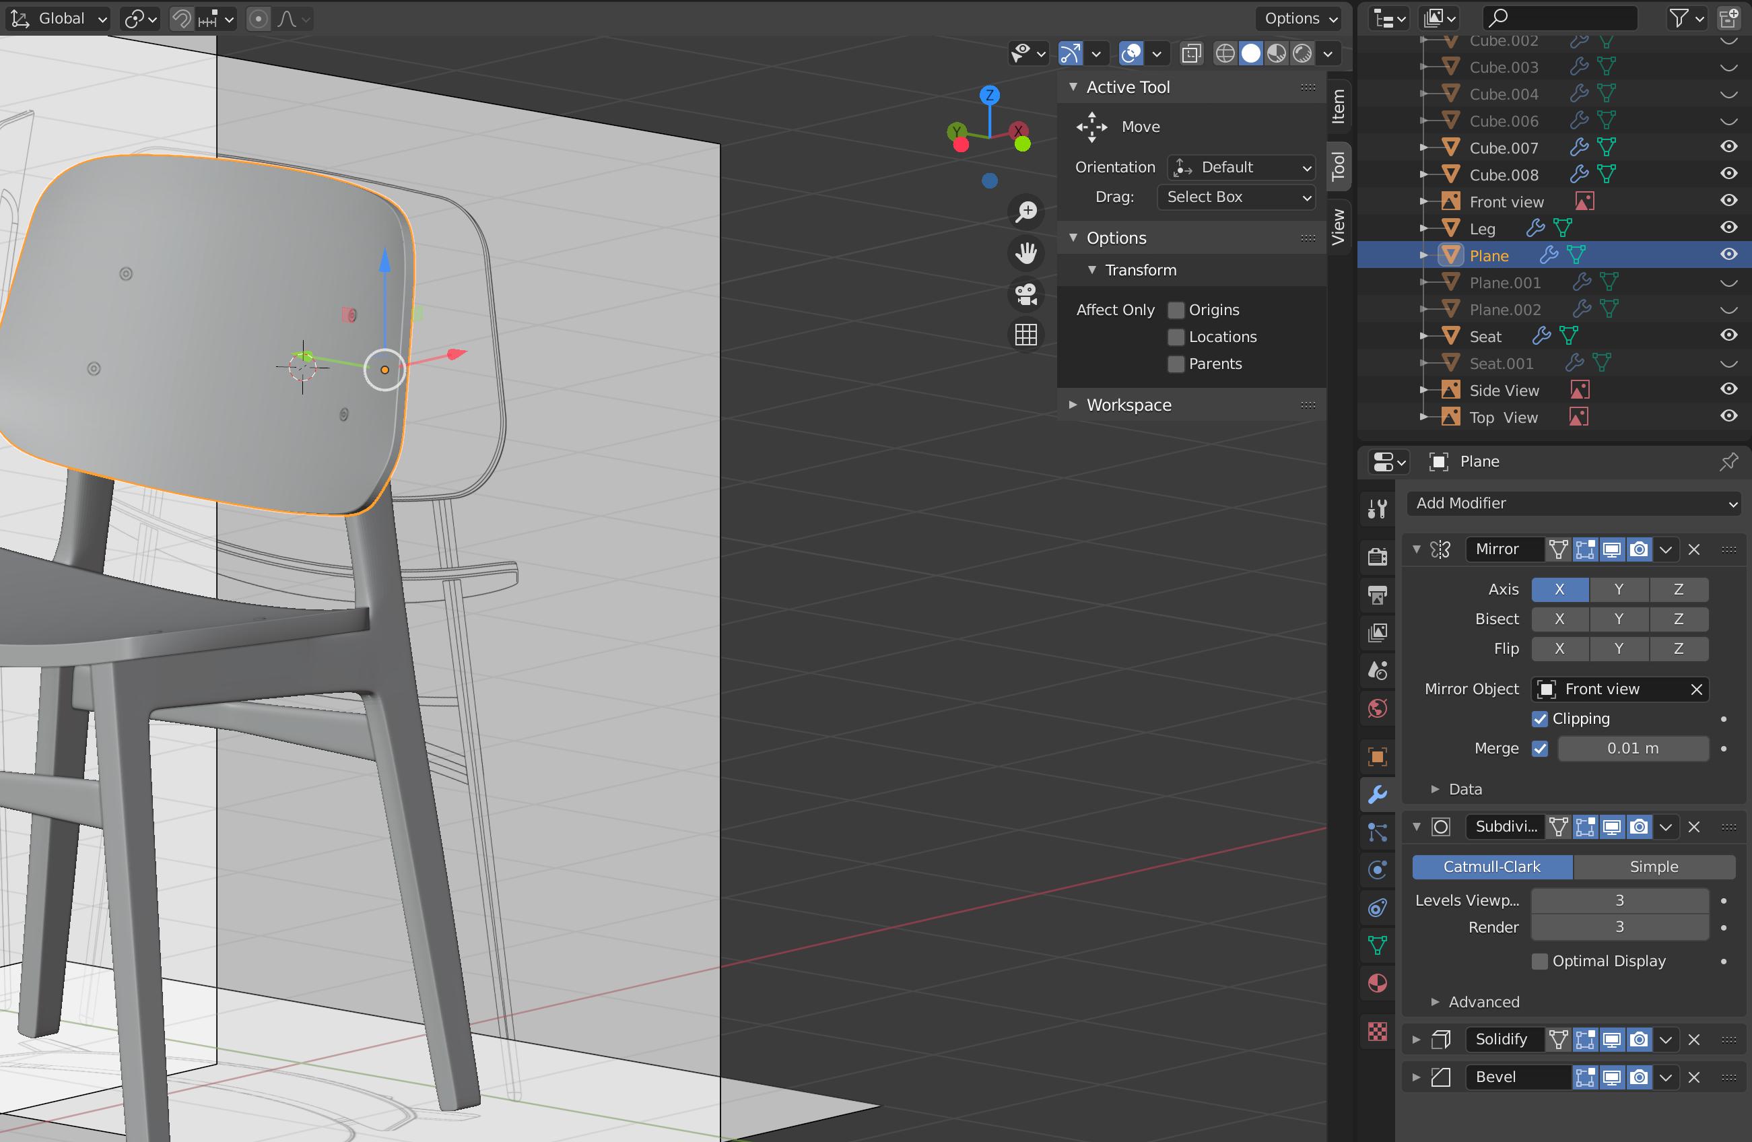Open the Render Properties camera tab
The height and width of the screenshot is (1142, 1752).
1376,557
